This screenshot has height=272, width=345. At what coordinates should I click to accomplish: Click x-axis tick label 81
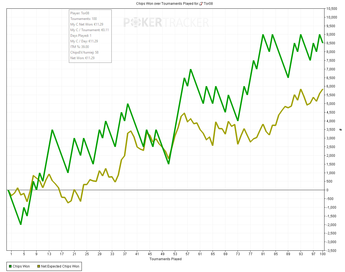(263, 254)
